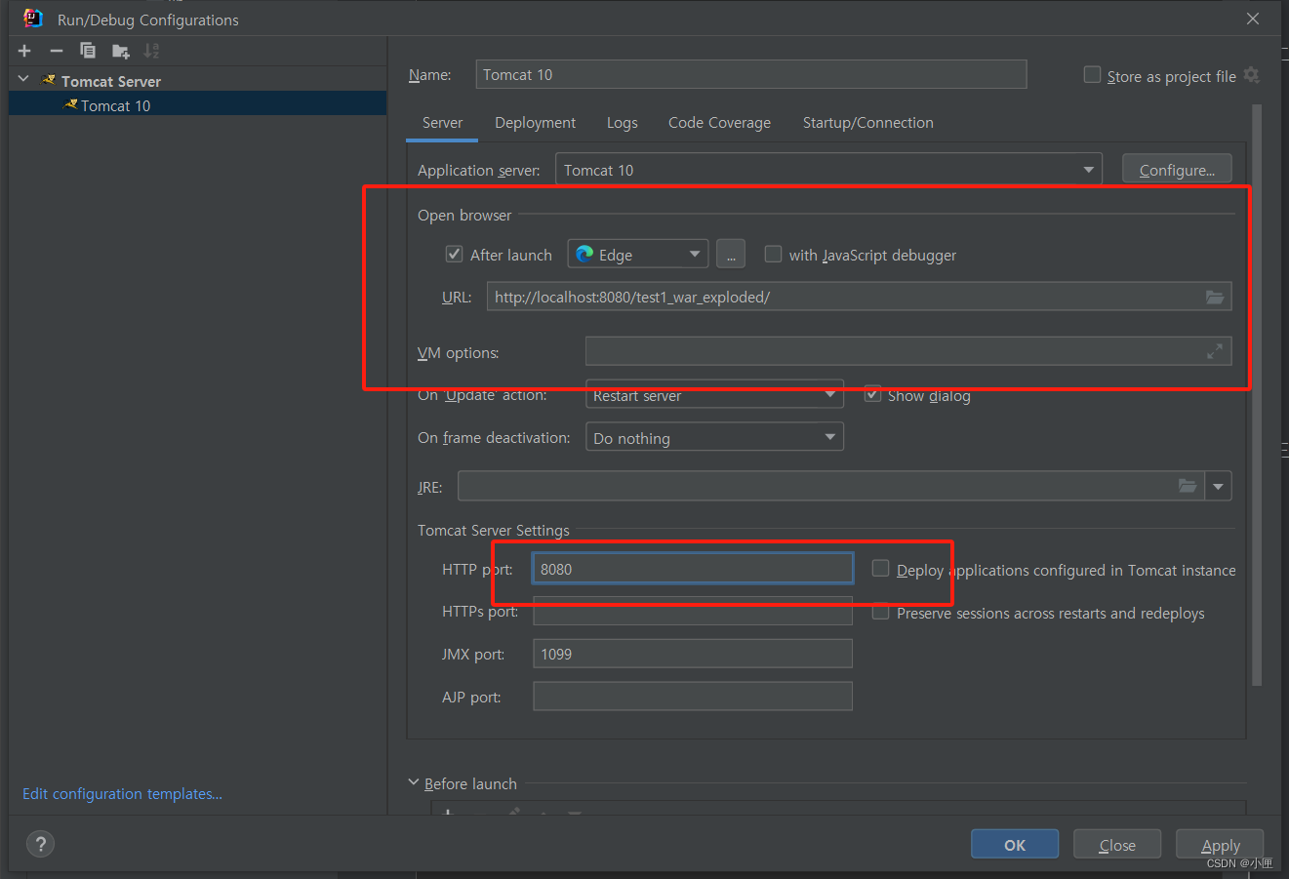Click the right panel vertical scrollbar
The width and height of the screenshot is (1289, 879).
[1257, 395]
